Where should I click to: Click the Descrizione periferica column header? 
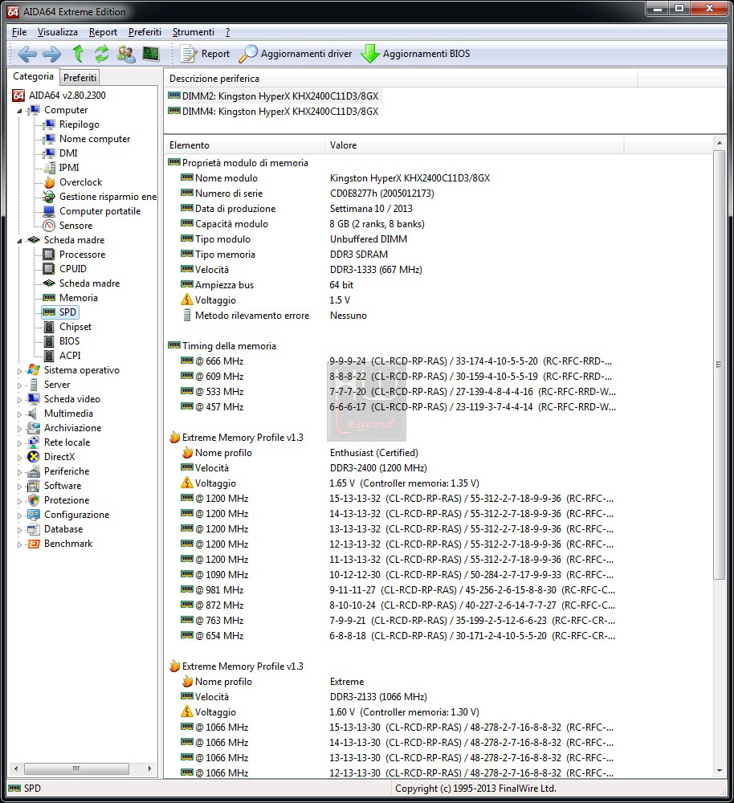pos(401,79)
